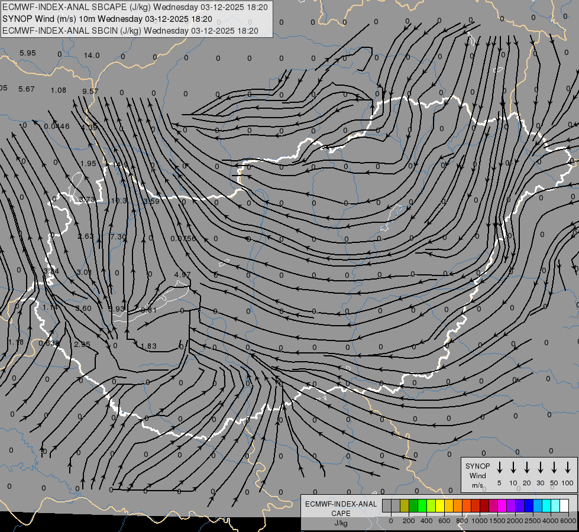Click the 5.95 CAPE value on map
Image resolution: width=579 pixels, height=532 pixels.
point(28,53)
